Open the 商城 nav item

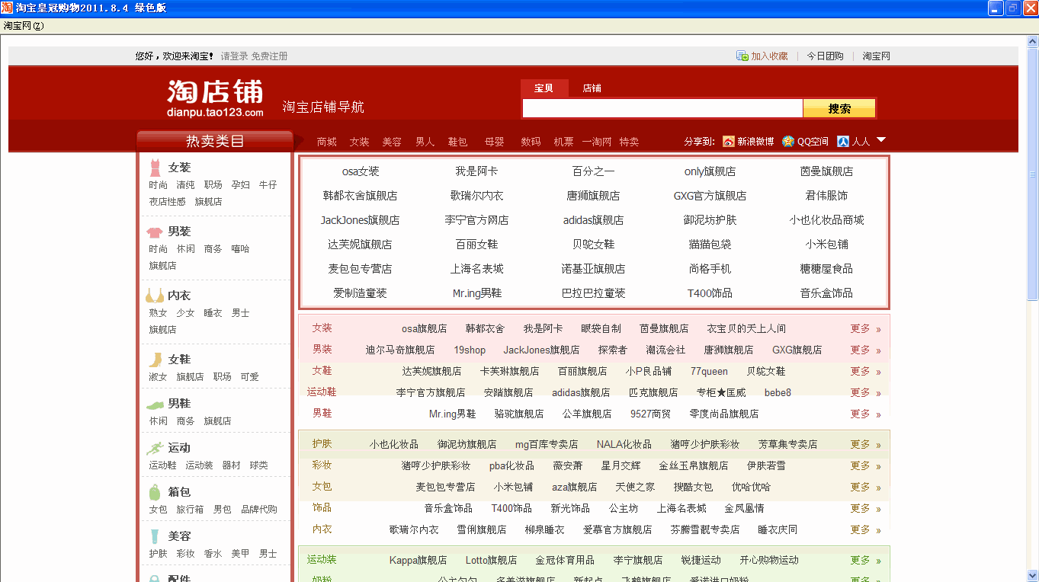coord(327,142)
